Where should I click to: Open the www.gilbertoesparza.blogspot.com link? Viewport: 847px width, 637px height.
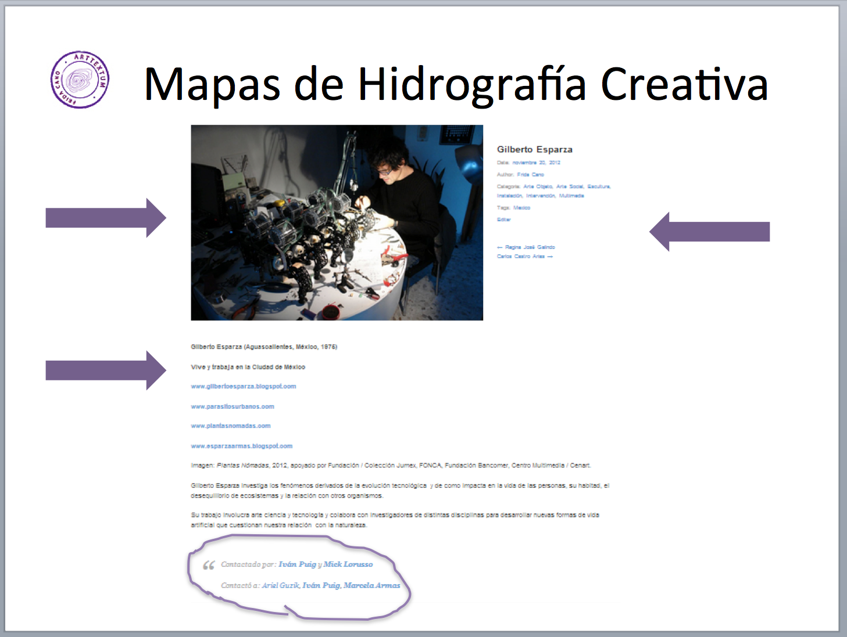tap(243, 386)
